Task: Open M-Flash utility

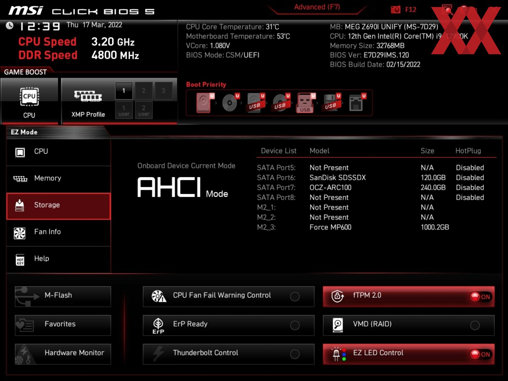Action: 63,297
